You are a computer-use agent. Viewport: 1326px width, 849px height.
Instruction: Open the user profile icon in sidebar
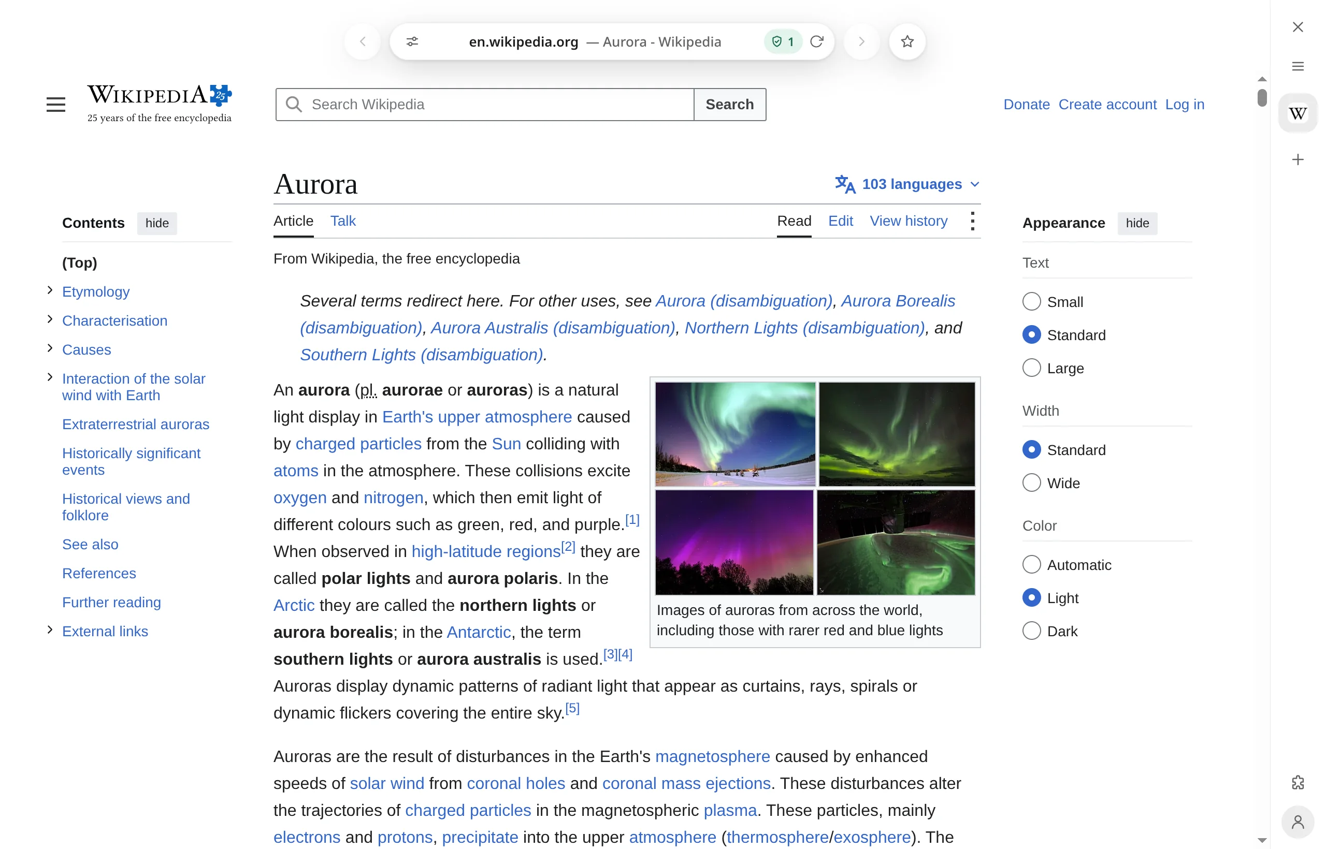[x=1298, y=822]
